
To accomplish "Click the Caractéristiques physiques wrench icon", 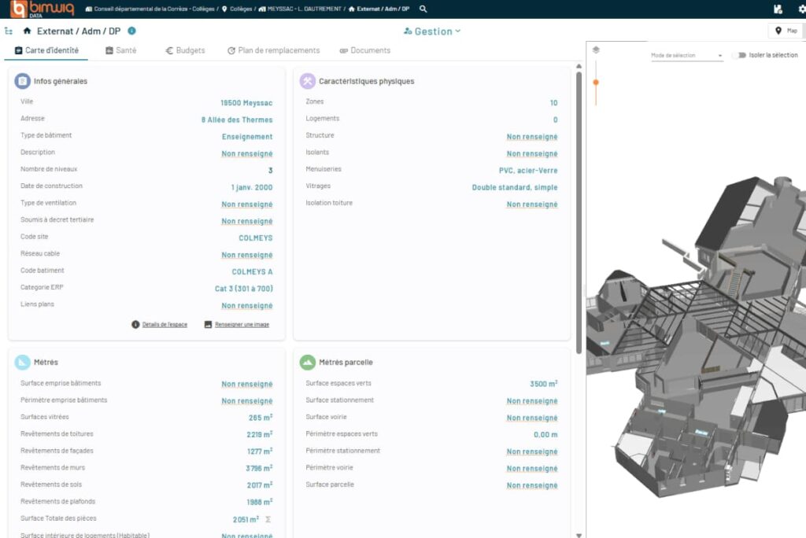I will click(309, 80).
